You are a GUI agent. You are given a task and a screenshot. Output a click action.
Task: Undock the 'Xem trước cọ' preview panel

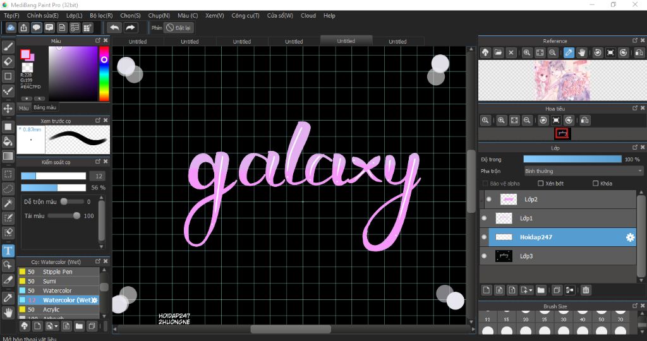click(98, 121)
